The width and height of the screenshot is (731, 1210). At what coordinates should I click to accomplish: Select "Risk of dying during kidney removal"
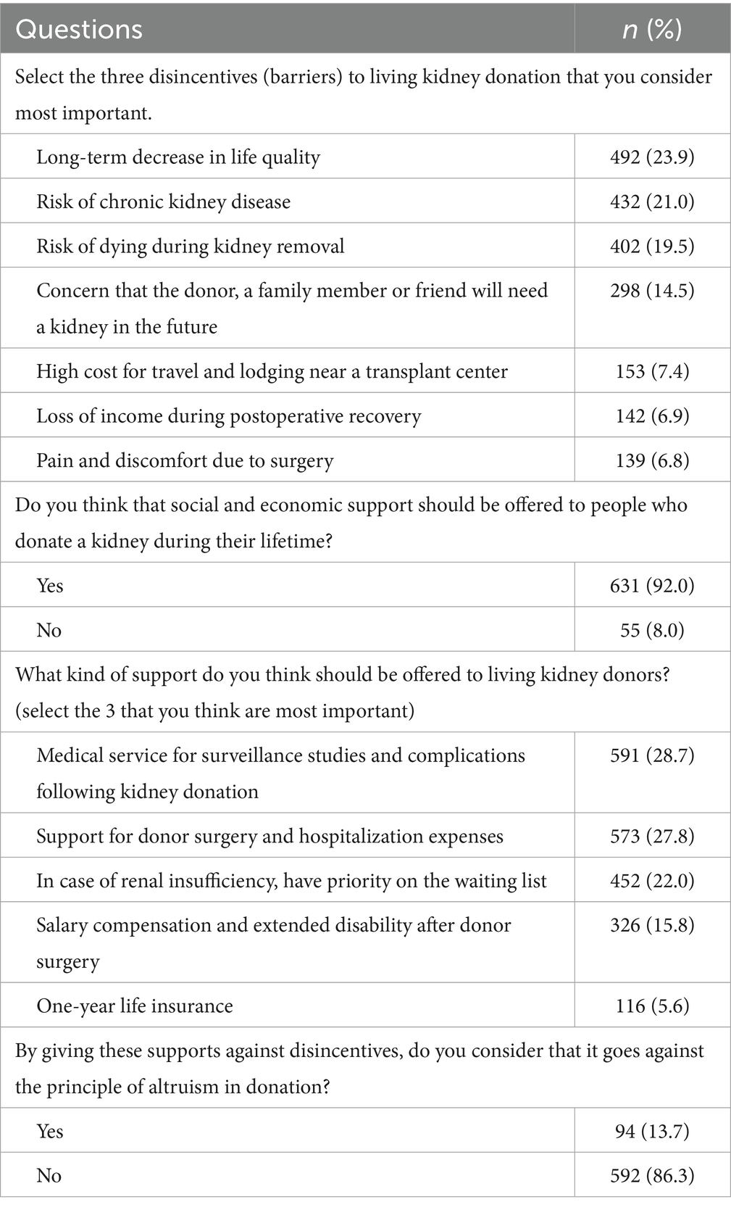pyautogui.click(x=191, y=246)
